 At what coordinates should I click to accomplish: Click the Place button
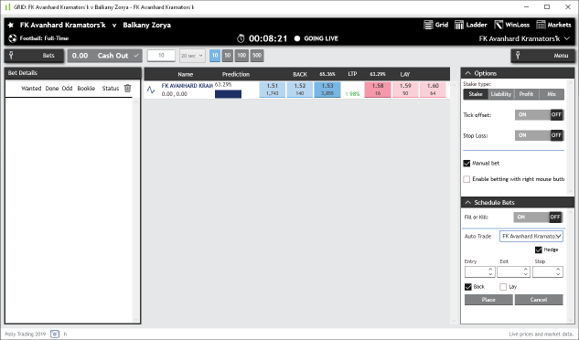(x=488, y=300)
